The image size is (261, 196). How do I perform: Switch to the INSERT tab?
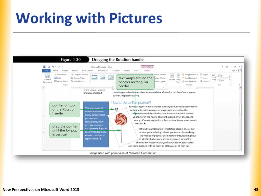coord(65,71)
